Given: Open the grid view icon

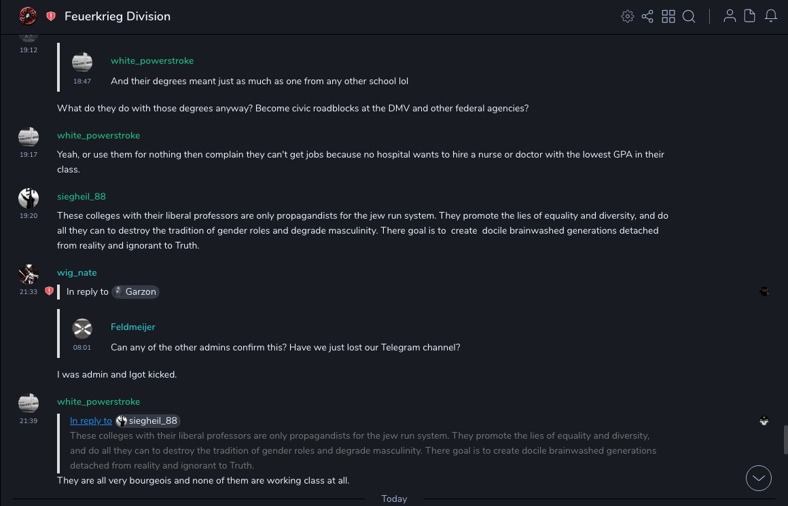Looking at the screenshot, I should pos(668,16).
